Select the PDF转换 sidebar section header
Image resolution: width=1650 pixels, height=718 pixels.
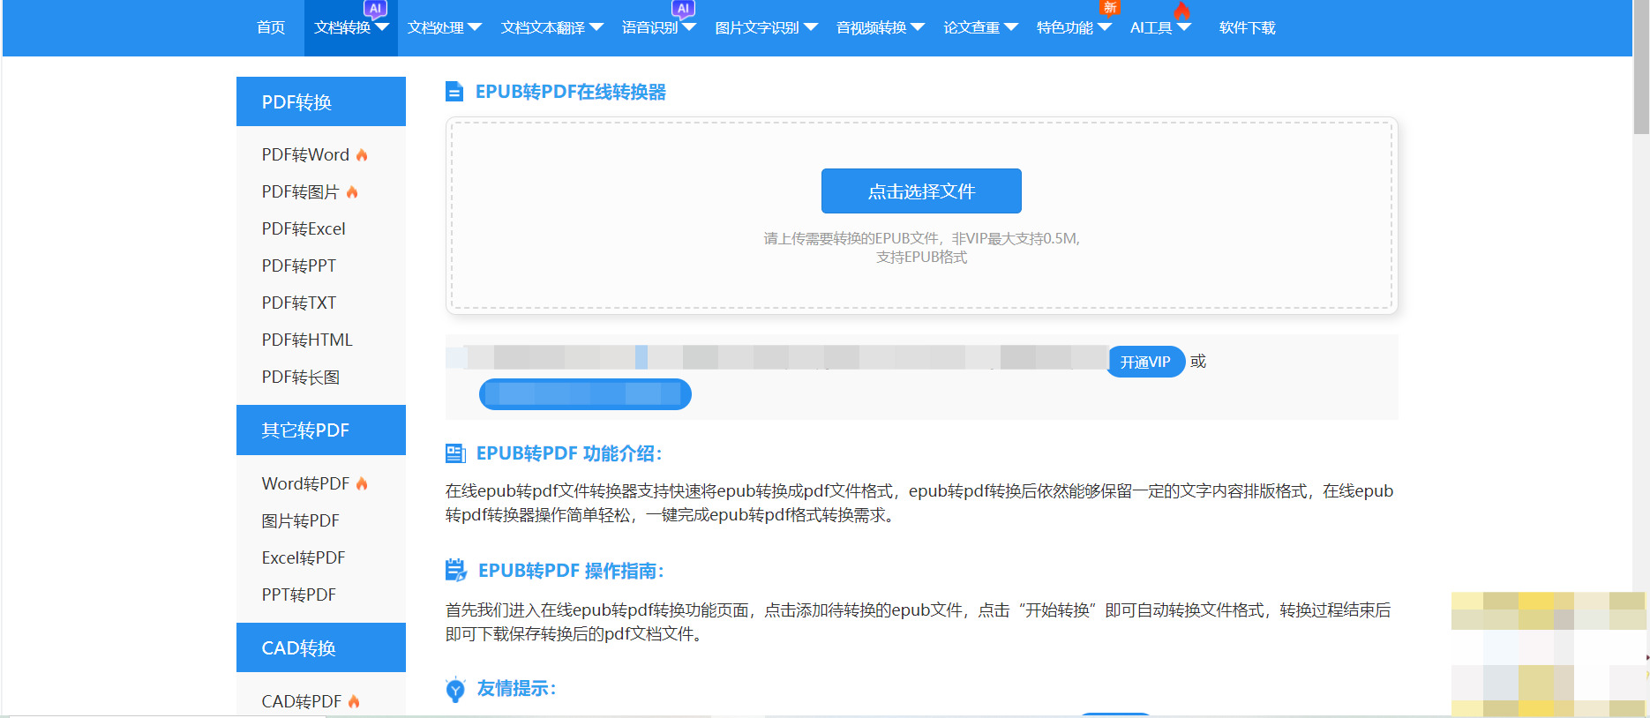(321, 101)
